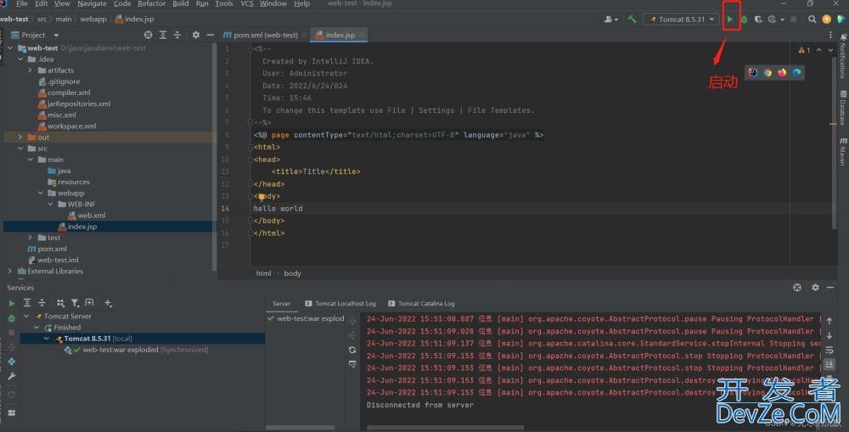Open Tomcat 8.5.31 run configuration dropdown
Image resolution: width=849 pixels, height=432 pixels.
pos(683,20)
